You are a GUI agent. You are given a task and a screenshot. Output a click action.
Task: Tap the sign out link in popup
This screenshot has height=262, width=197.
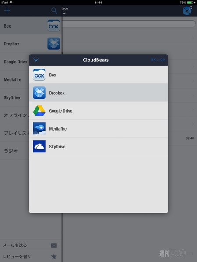click(x=158, y=60)
